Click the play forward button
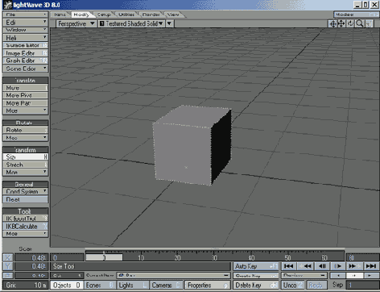The width and height of the screenshot is (380, 292). [x=337, y=266]
